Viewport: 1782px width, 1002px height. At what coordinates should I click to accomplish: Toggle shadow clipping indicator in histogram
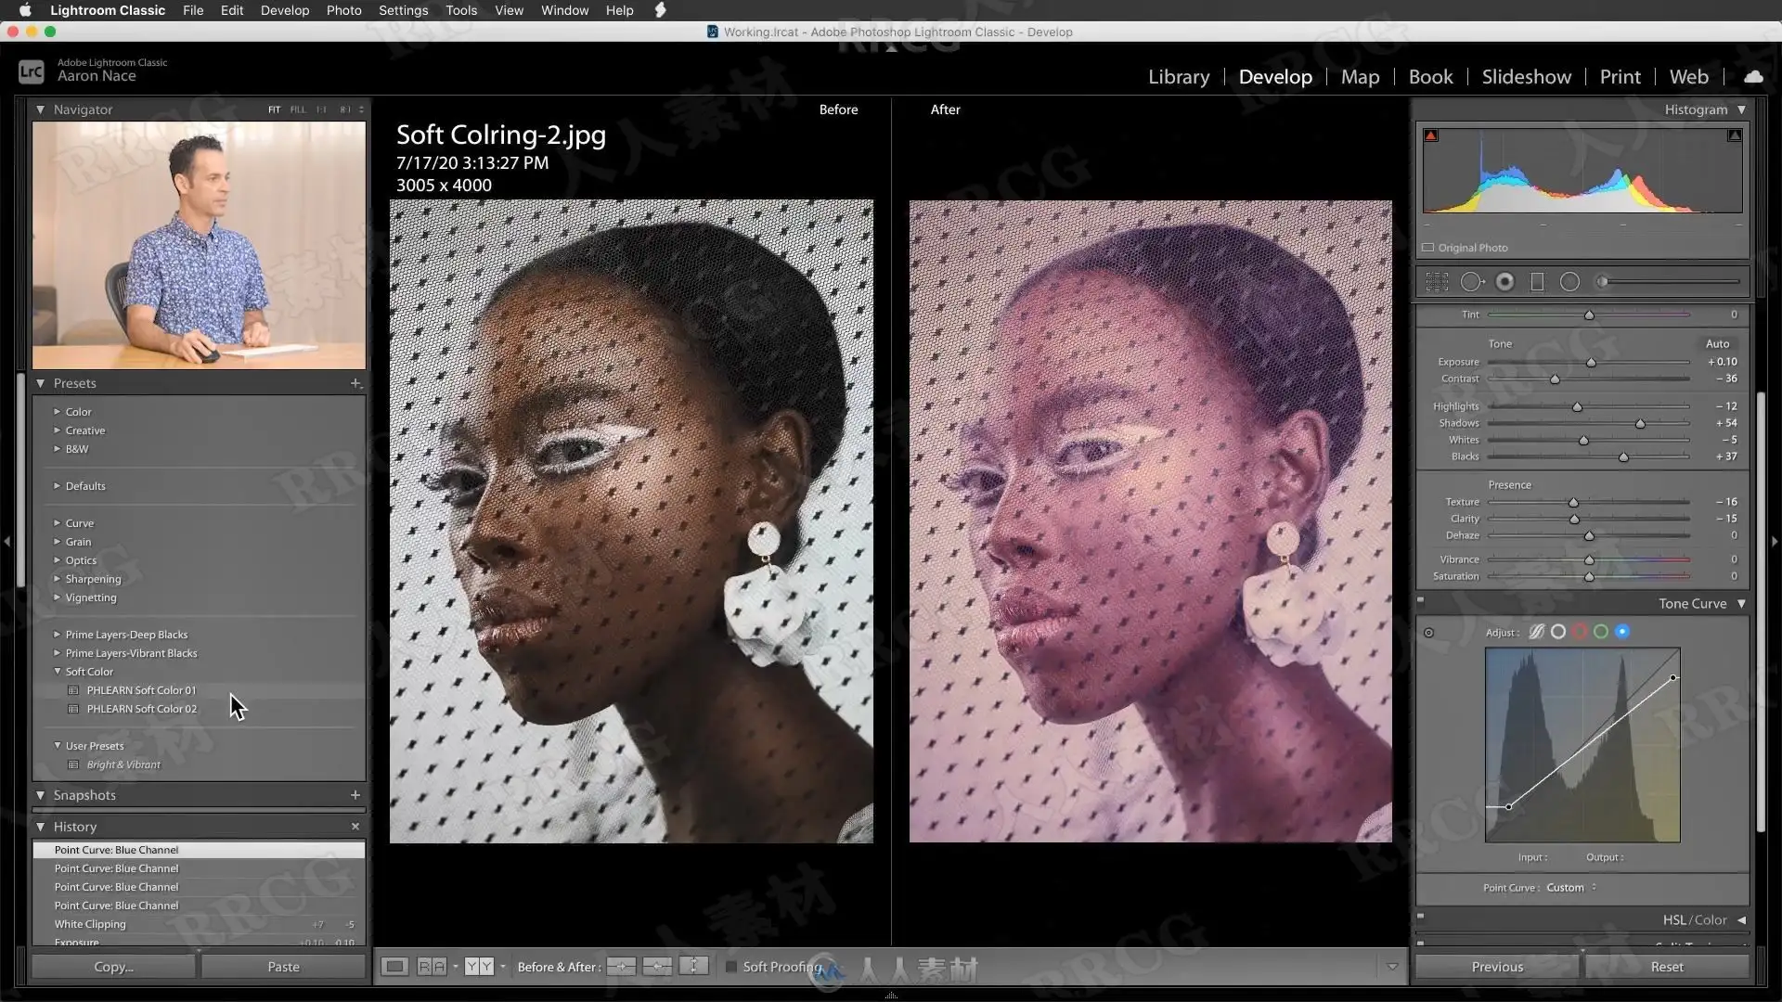pyautogui.click(x=1431, y=135)
